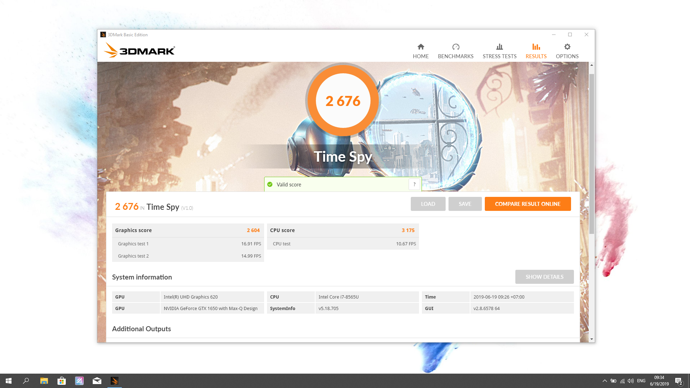Click the Graphics score value 2 604

pyautogui.click(x=253, y=230)
